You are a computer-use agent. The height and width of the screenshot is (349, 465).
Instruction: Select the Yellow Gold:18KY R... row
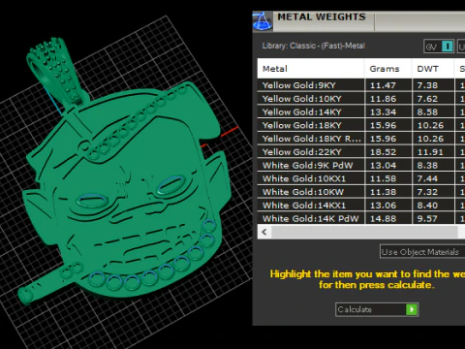coord(361,139)
